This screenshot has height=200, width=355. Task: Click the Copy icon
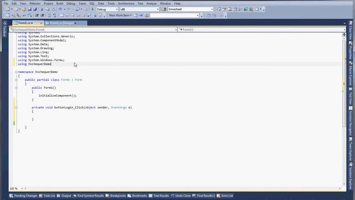point(48,9)
